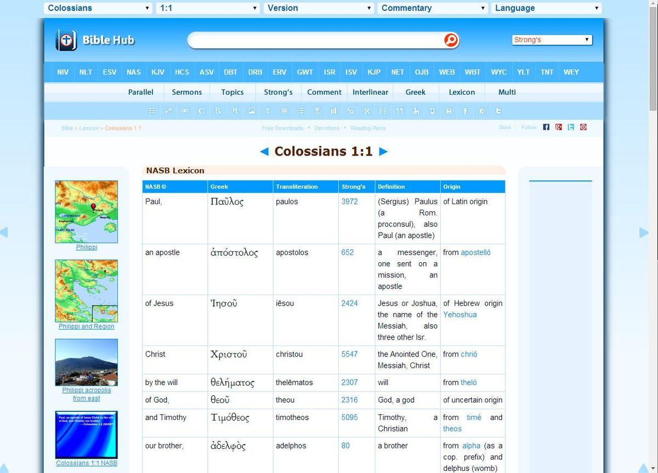Open Strong's number 3972 link
Screen dimensions: 658x473
[x=350, y=201]
